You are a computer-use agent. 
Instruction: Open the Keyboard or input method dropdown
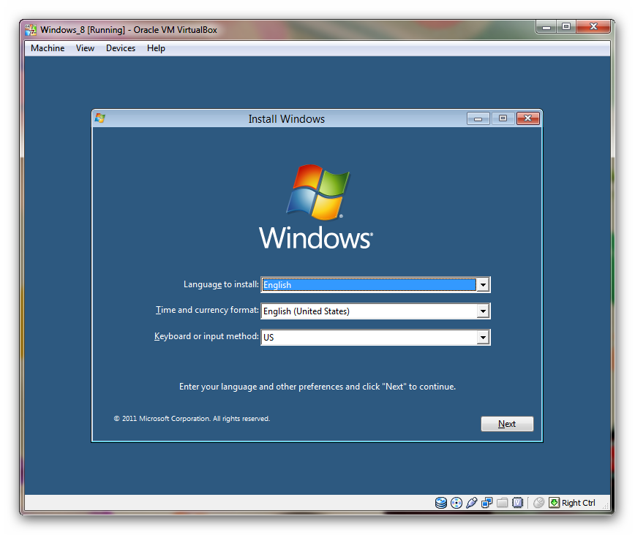(x=482, y=338)
